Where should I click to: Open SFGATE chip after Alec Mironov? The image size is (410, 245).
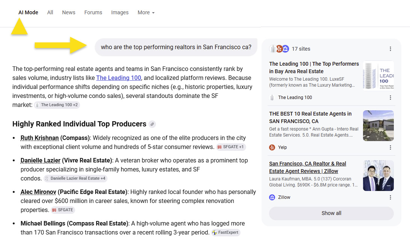pyautogui.click(x=63, y=210)
